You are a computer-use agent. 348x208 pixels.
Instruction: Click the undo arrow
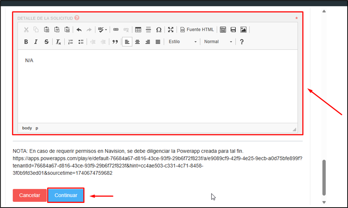tap(79, 30)
